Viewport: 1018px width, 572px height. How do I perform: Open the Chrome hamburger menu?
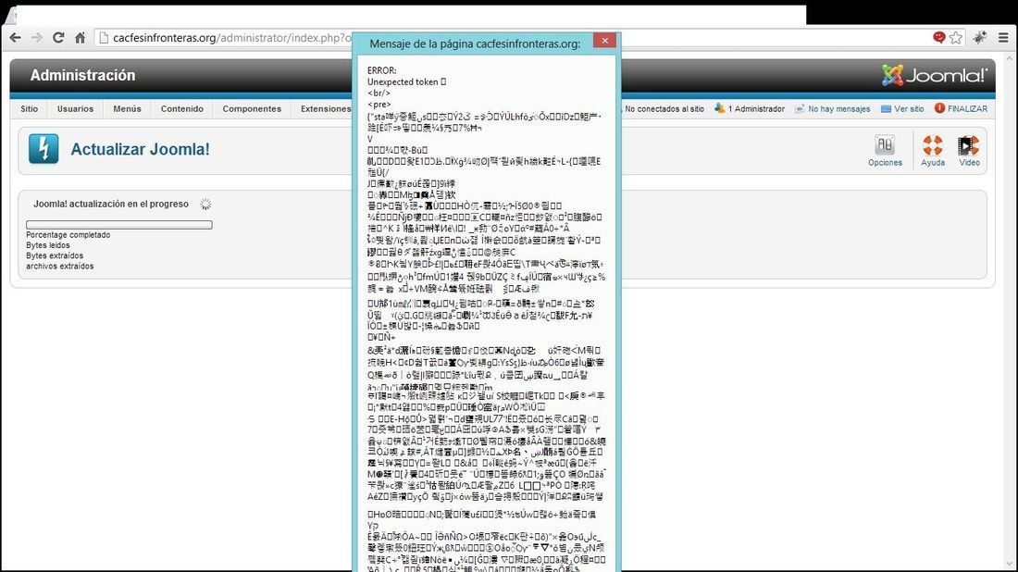(x=1003, y=38)
